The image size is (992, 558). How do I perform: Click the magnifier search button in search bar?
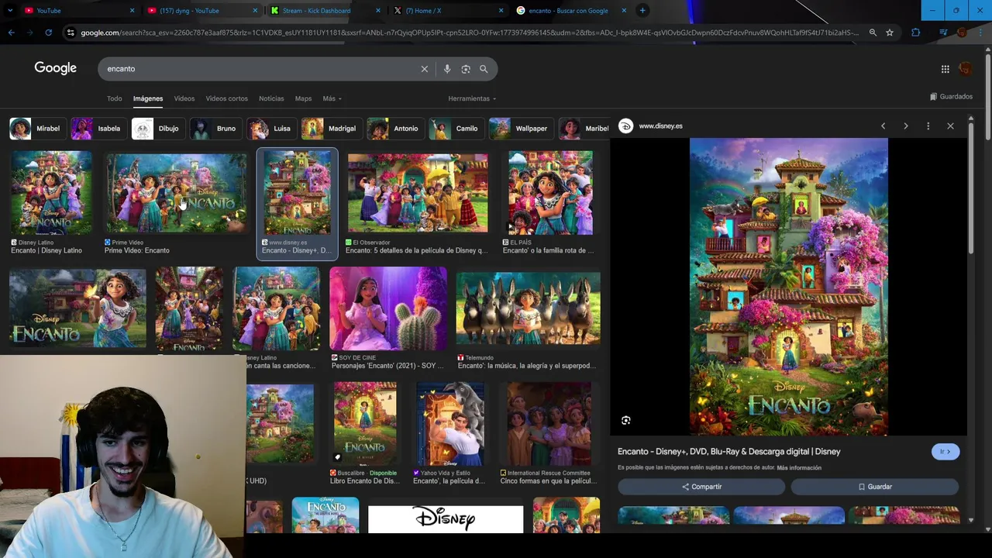pos(484,69)
